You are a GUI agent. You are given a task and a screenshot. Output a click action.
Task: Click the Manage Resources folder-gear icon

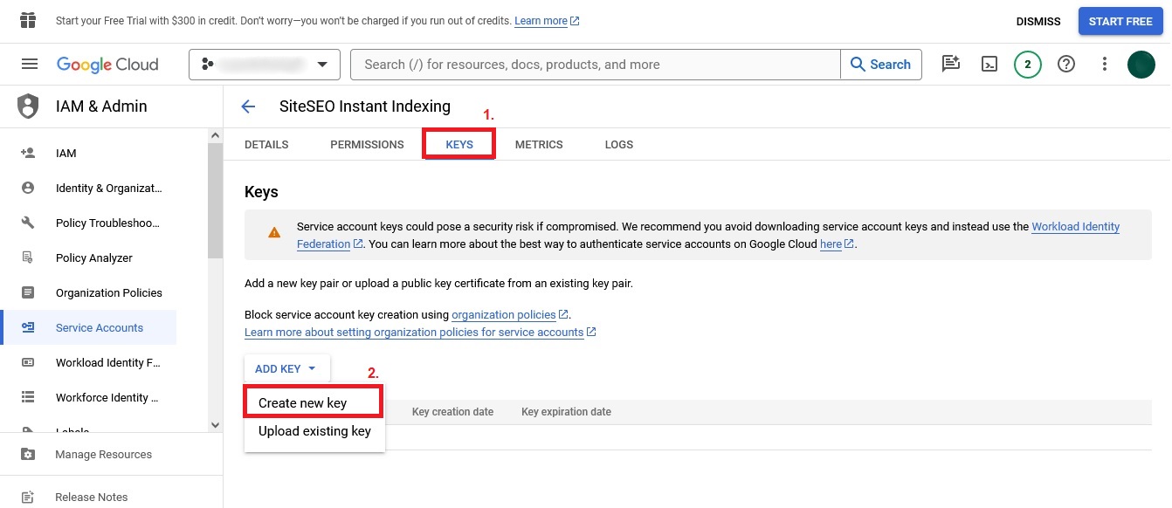point(28,454)
